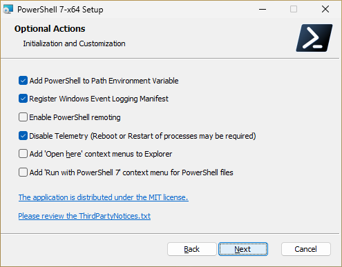Screen dimensions: 342x267
Task: Click the greyed-out maximize button
Action: coord(294,9)
